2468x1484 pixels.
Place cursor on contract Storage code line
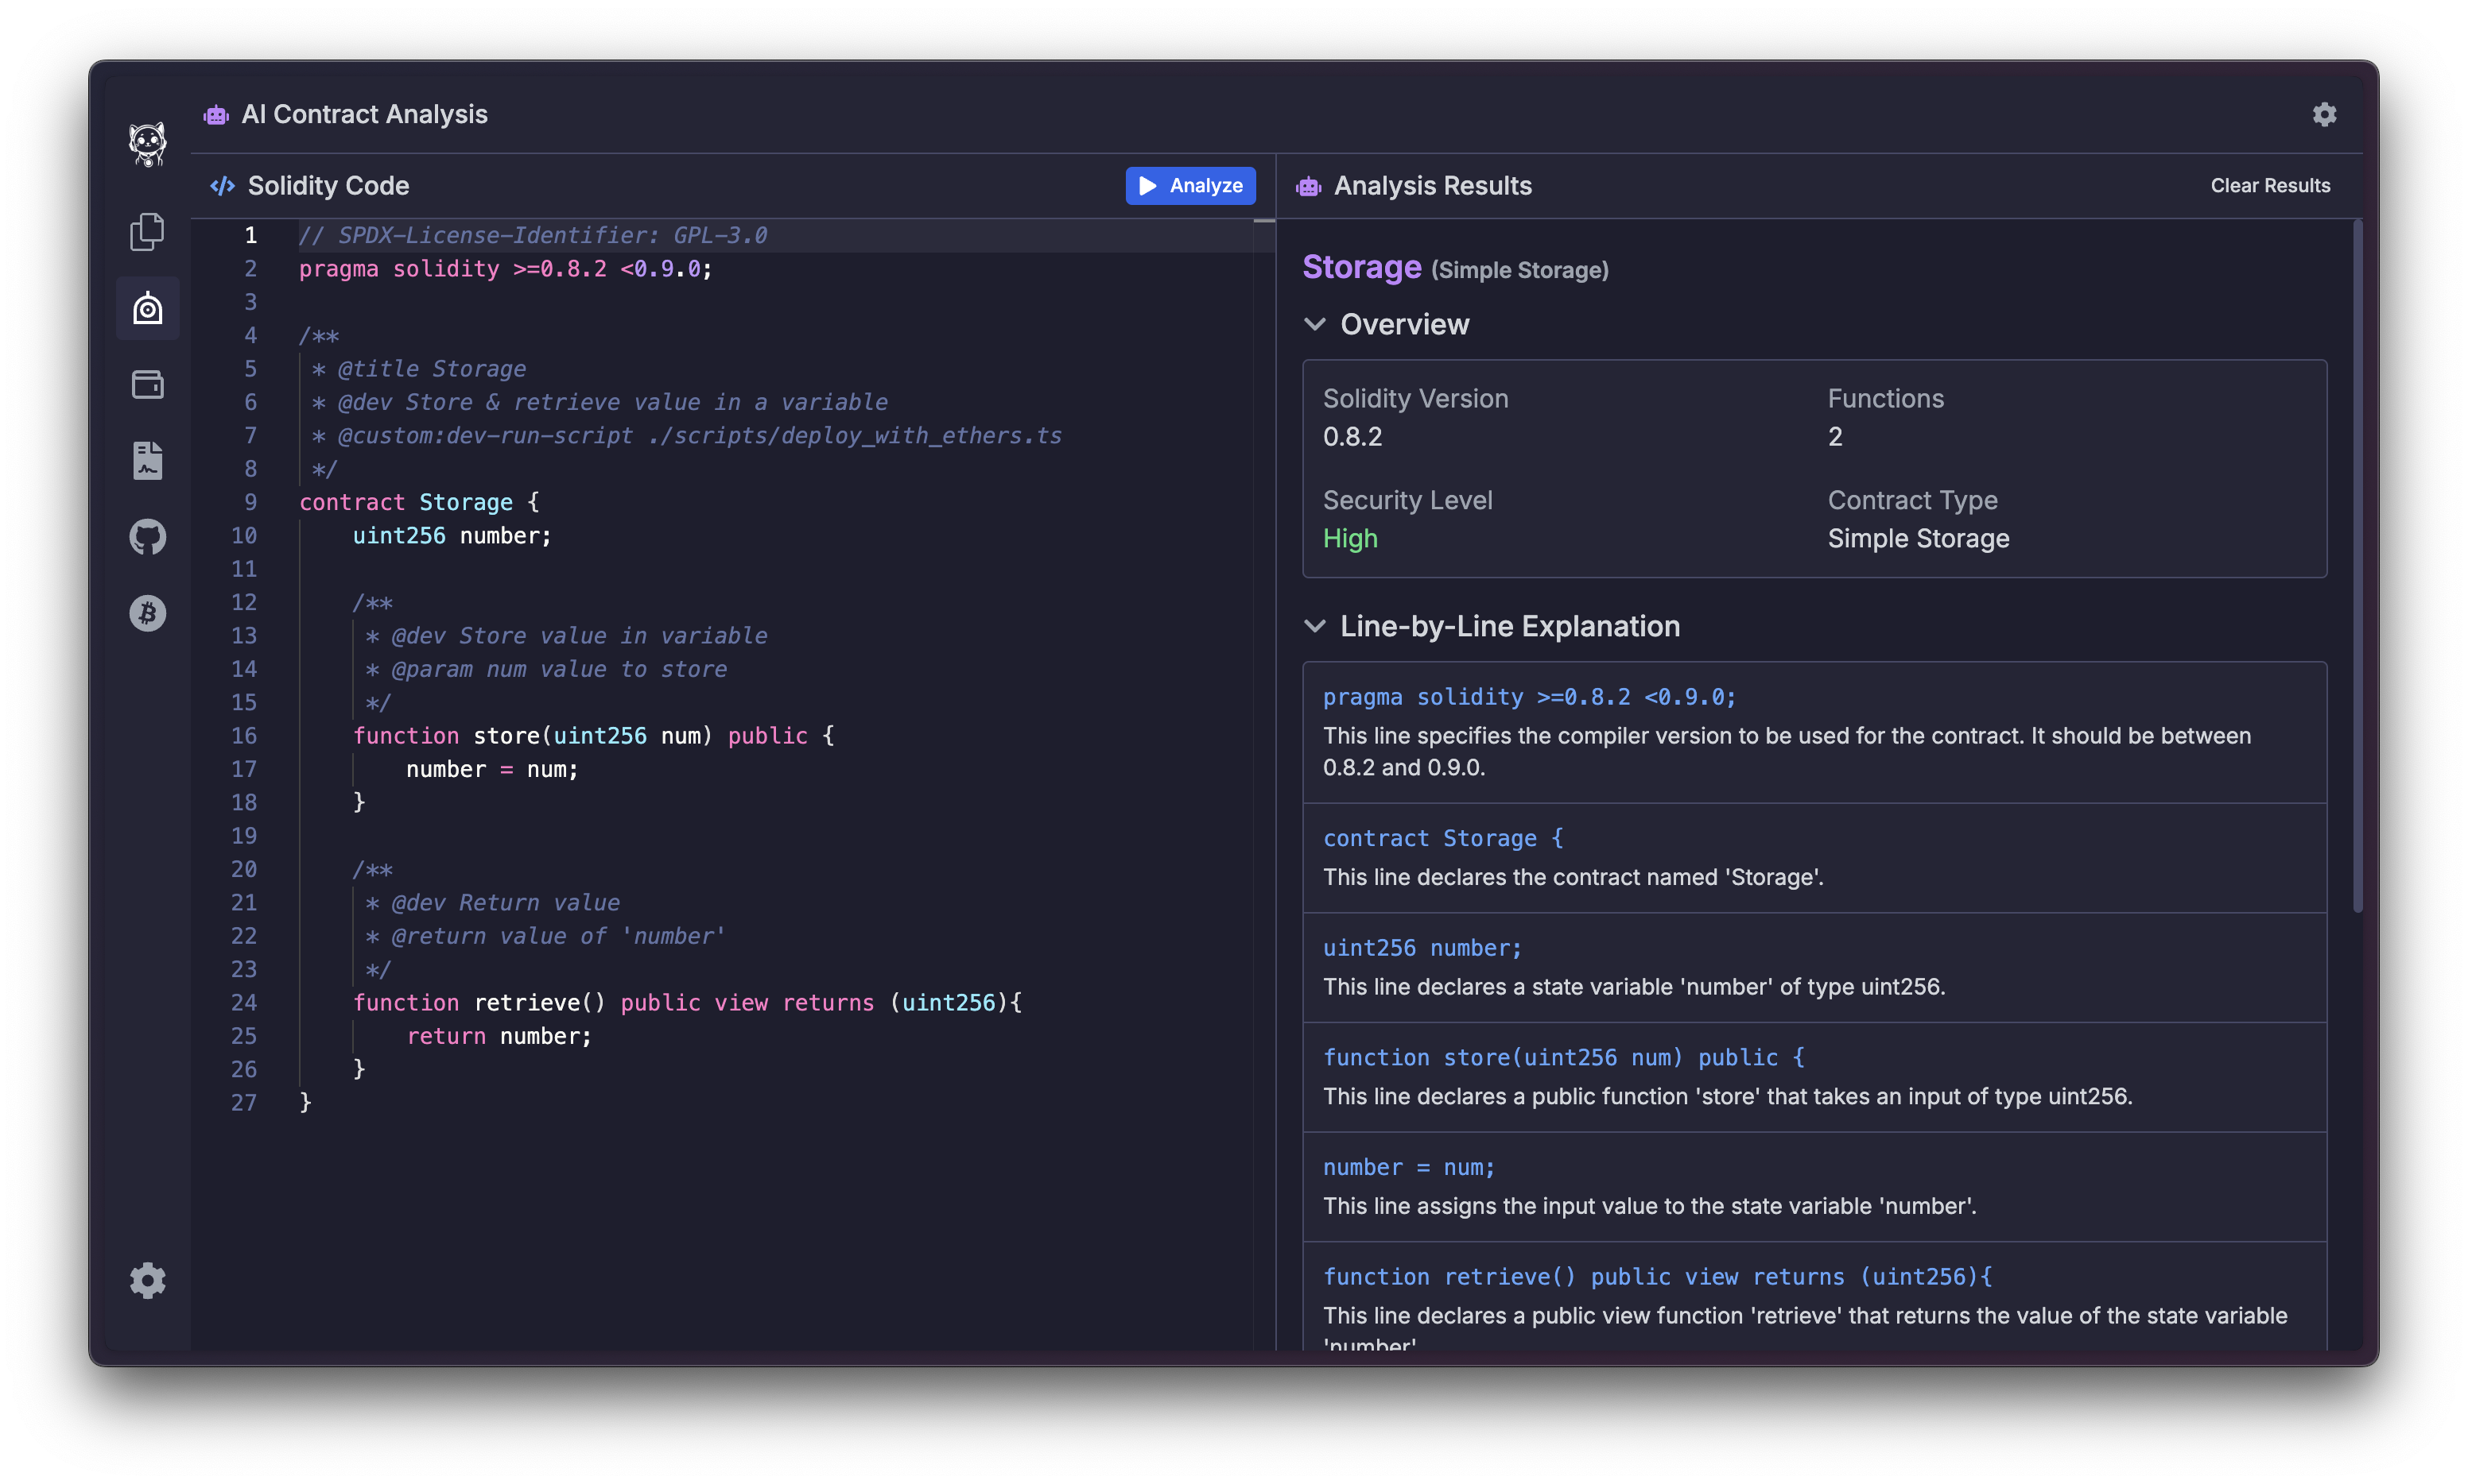click(421, 502)
